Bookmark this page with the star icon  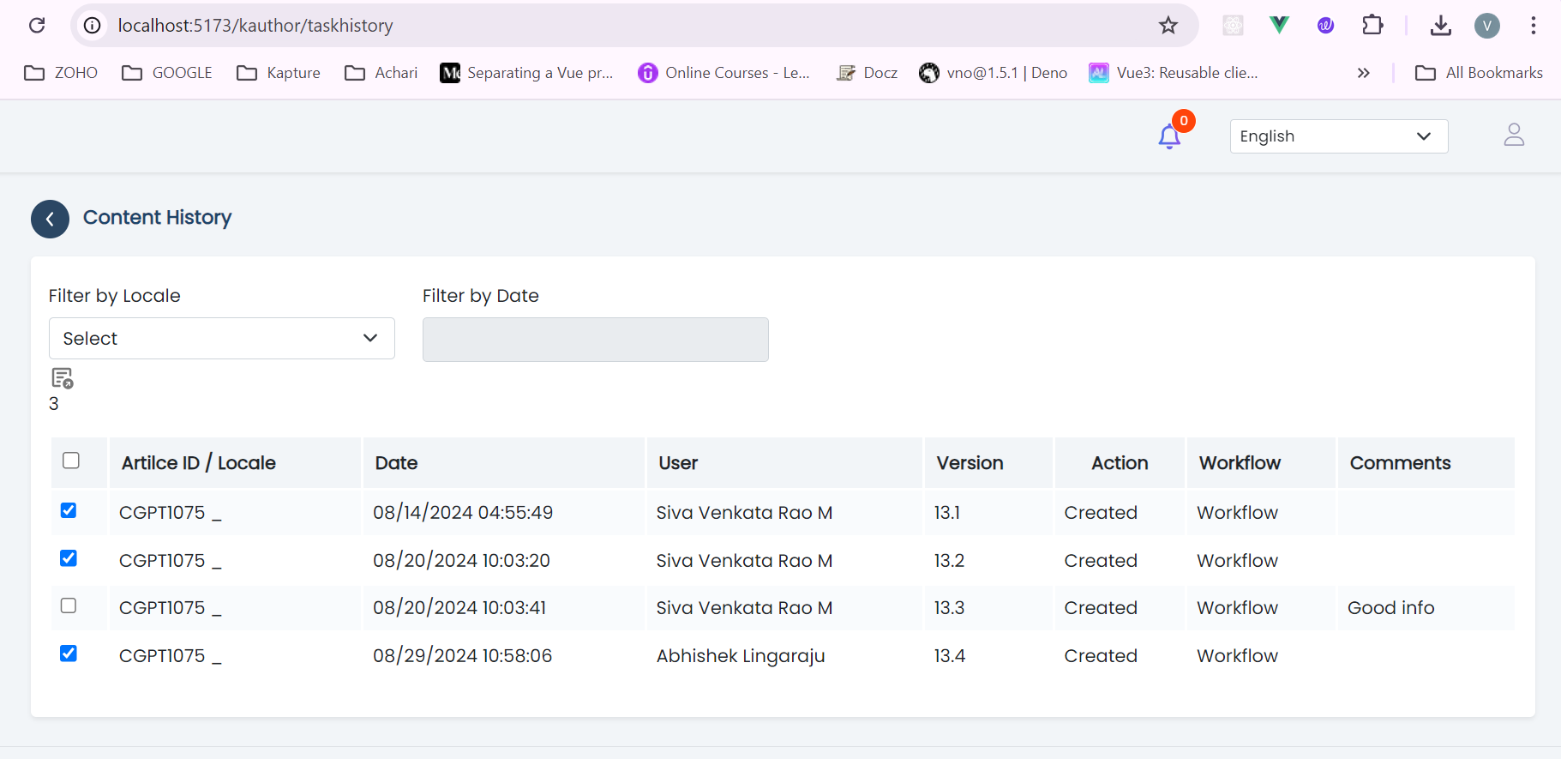coord(1168,26)
